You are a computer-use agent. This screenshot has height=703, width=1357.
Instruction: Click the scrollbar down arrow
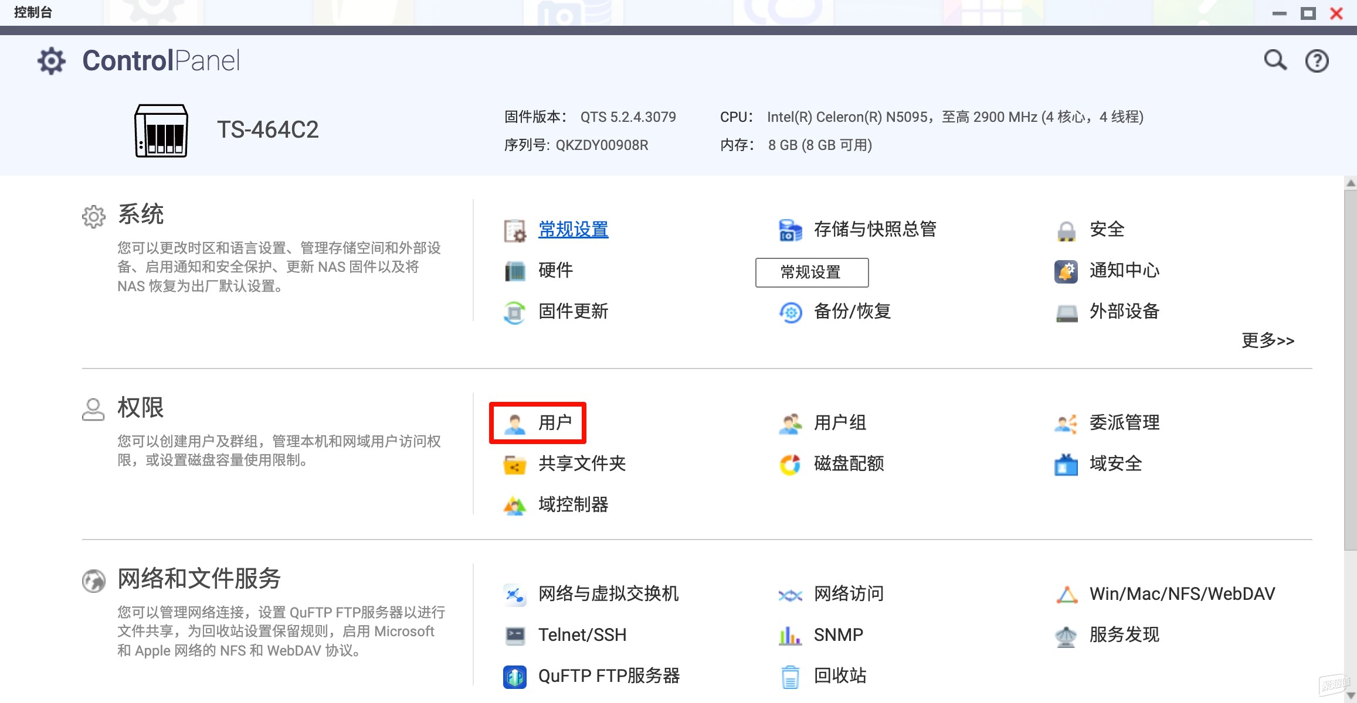coord(1351,695)
